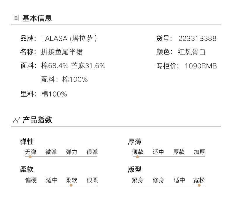Viewport: 231px width, 201px height.
Task: Click the item number 22331B388
Action: click(197, 38)
